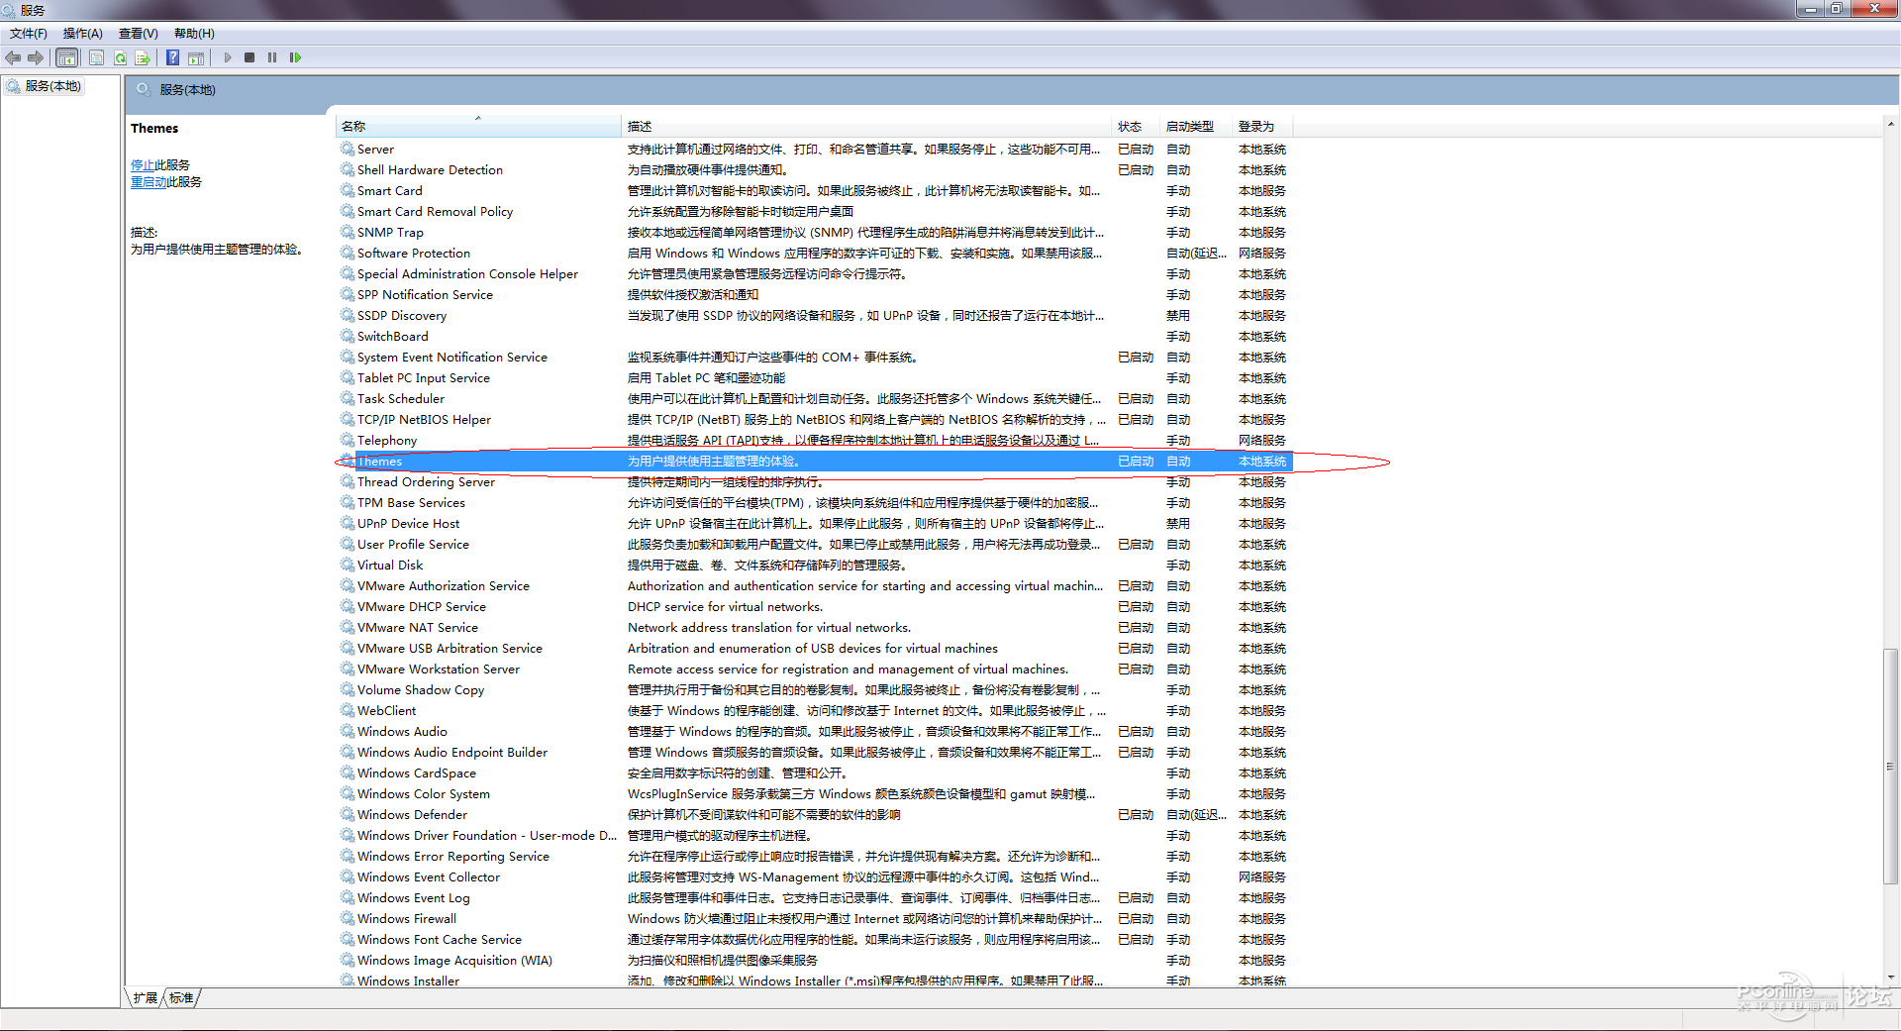Open Properties via the toolbar icon
The image size is (1901, 1031).
[96, 57]
